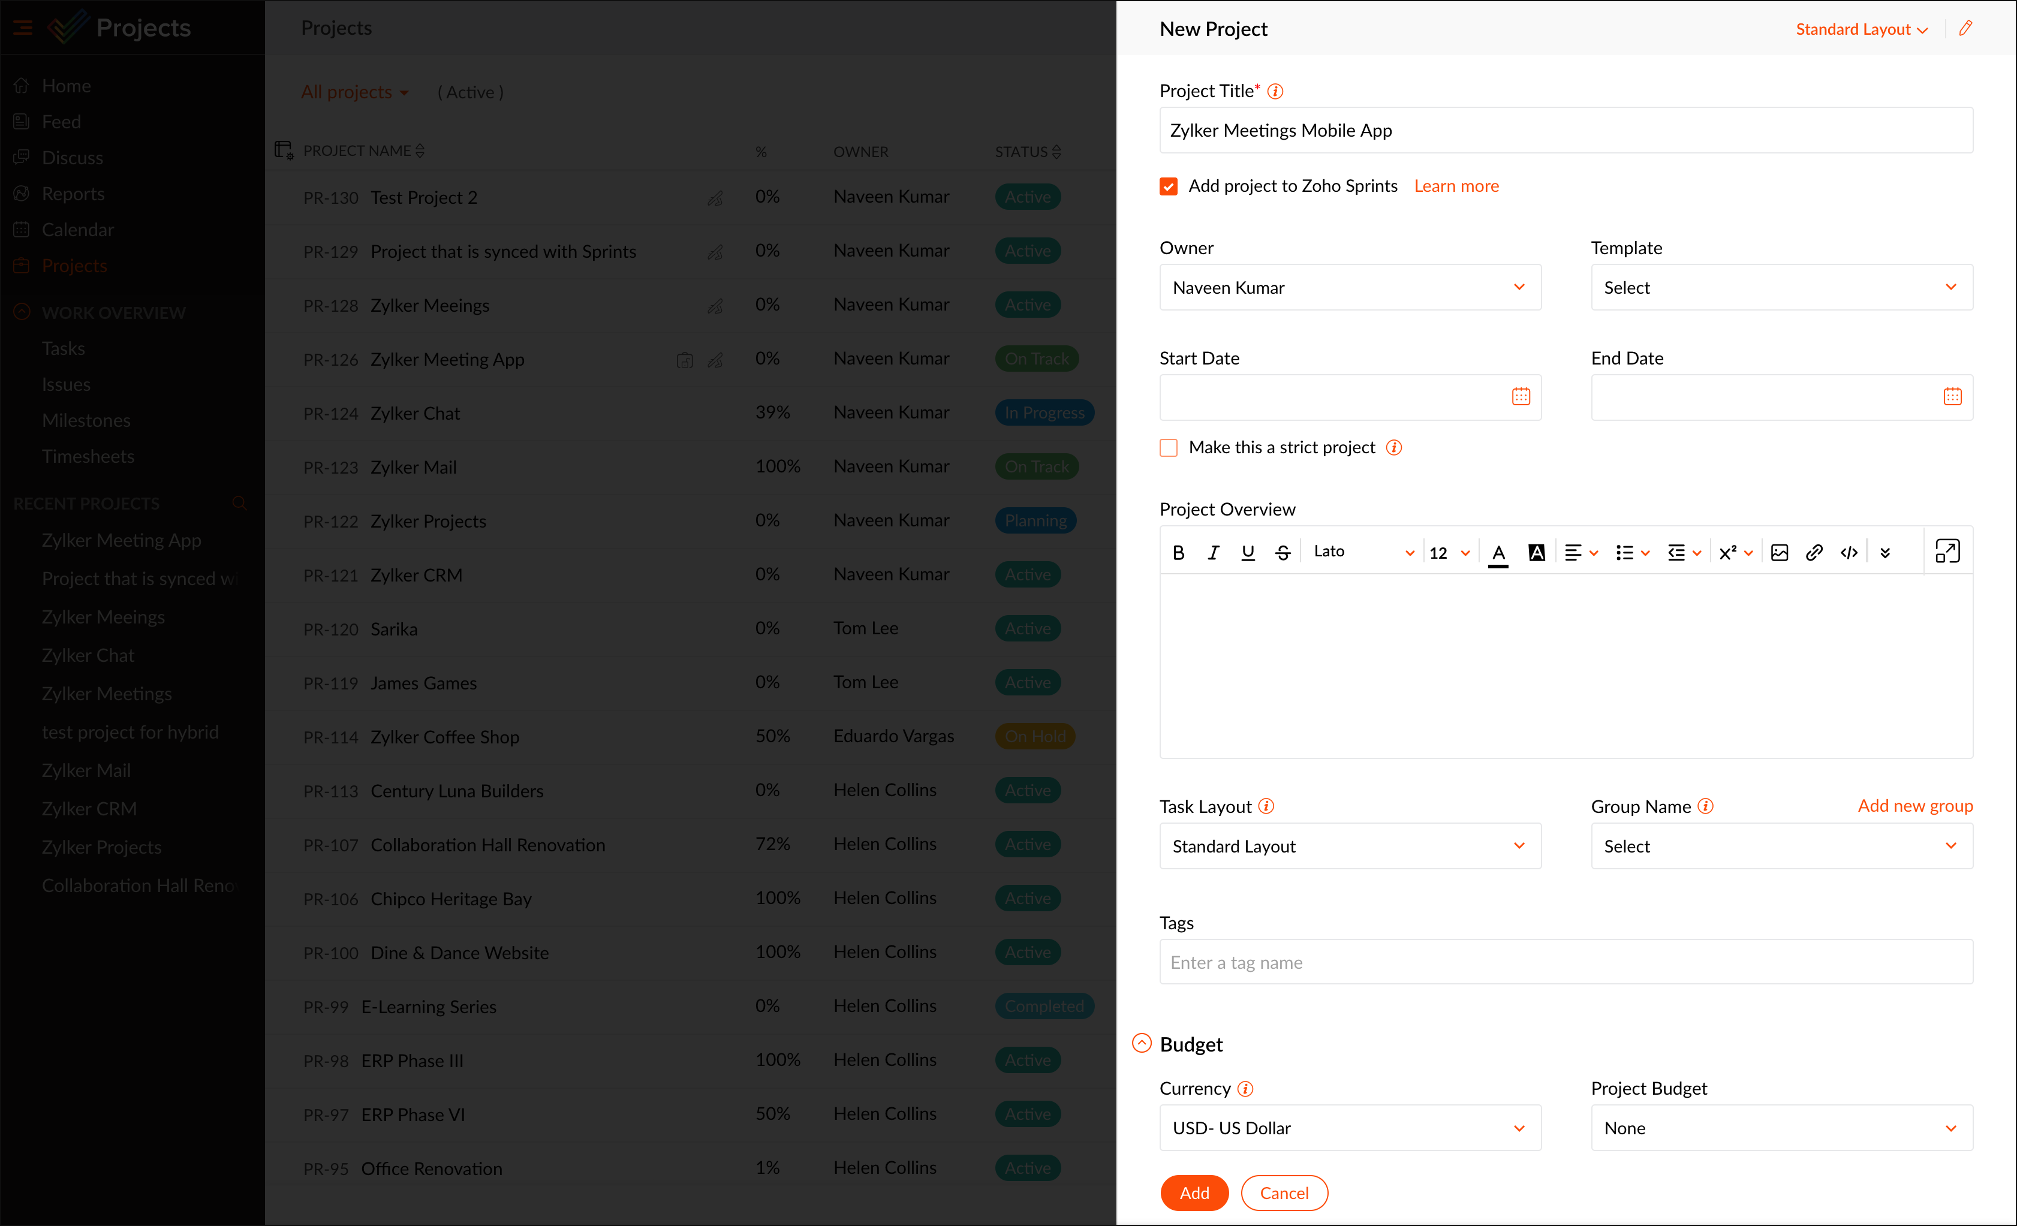Expand the editor to full screen
This screenshot has width=2017, height=1226.
point(1947,551)
